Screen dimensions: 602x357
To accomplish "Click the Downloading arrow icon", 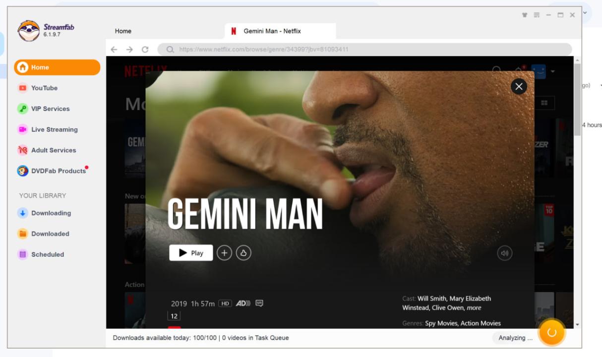I will (x=22, y=213).
